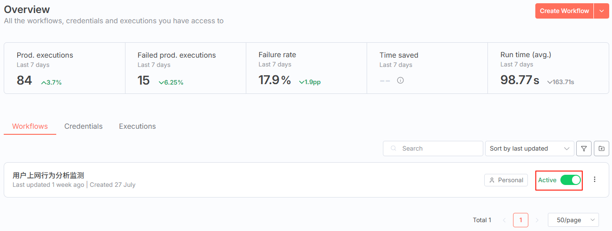
Task: Switch to the Credentials tab
Action: (83, 126)
